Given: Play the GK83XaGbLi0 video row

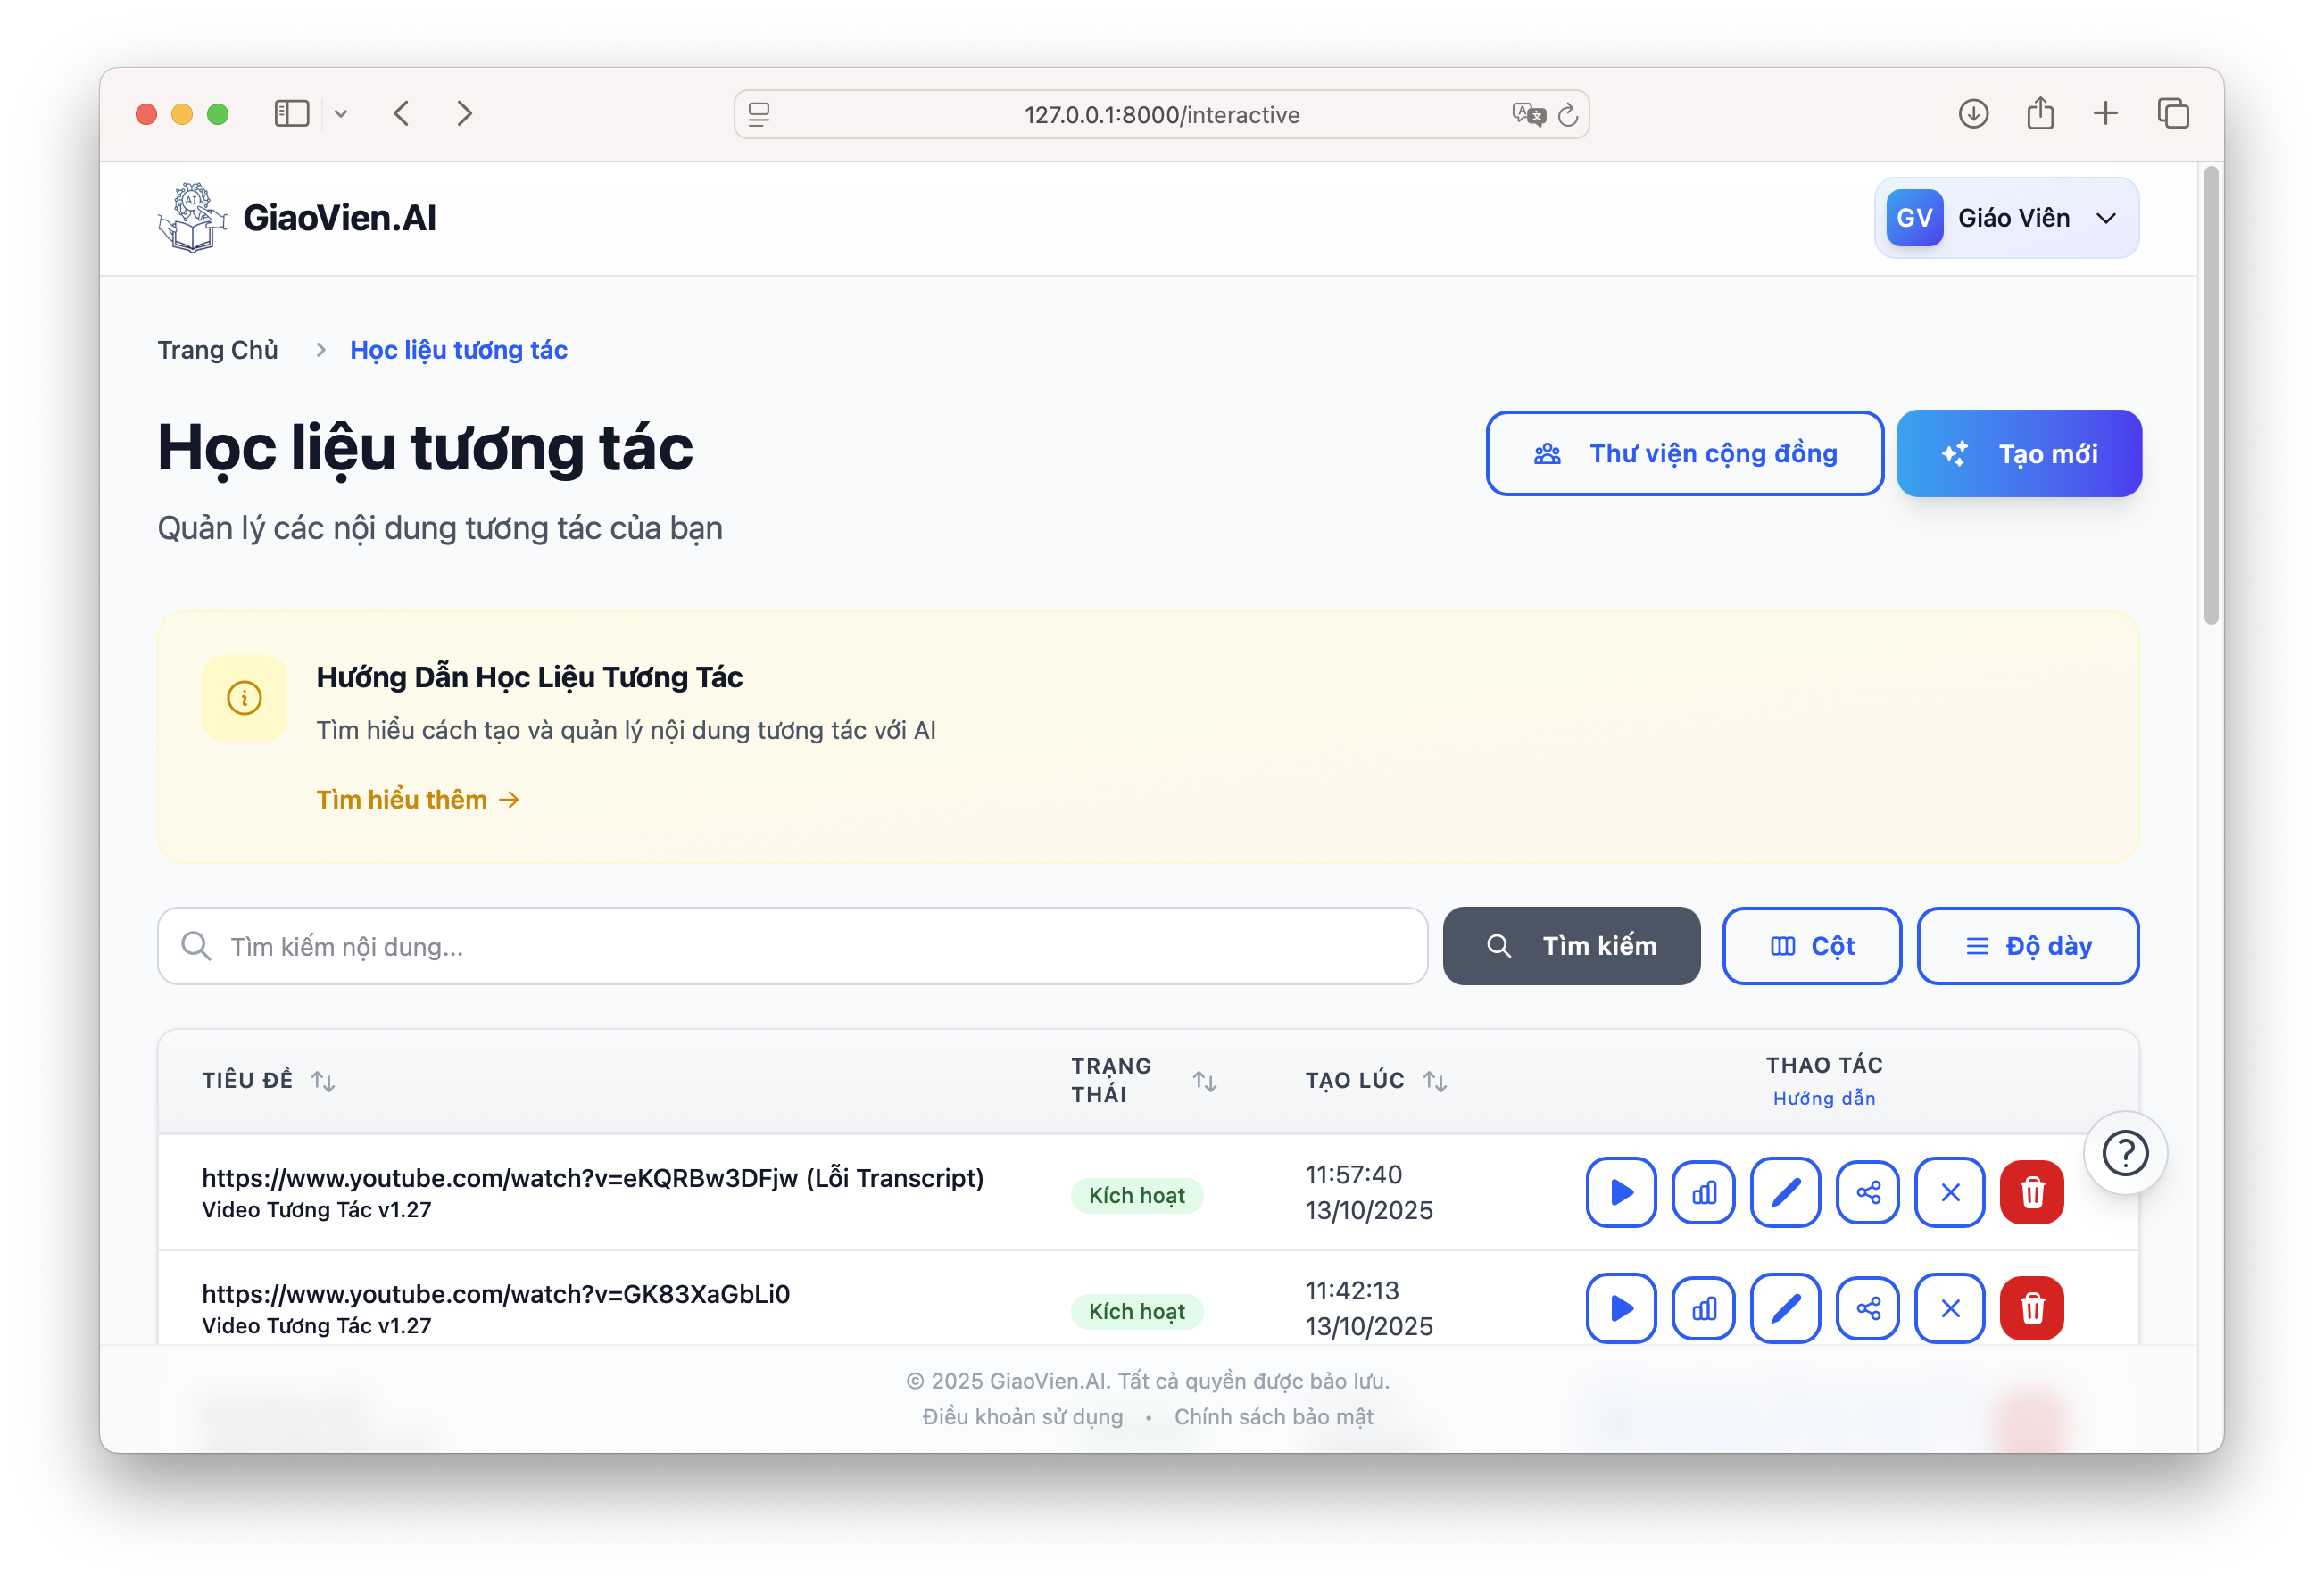Looking at the screenshot, I should pyautogui.click(x=1621, y=1308).
